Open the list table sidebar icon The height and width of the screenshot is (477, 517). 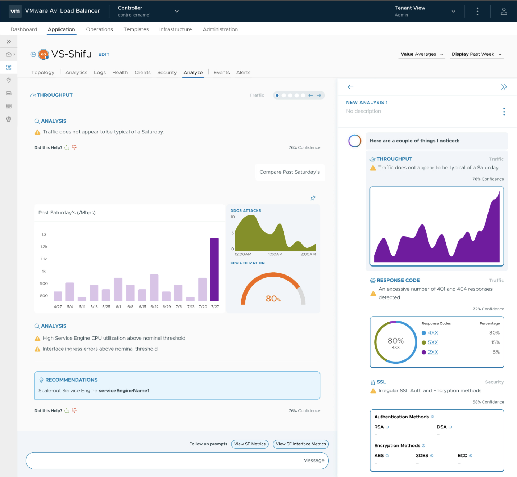point(9,106)
